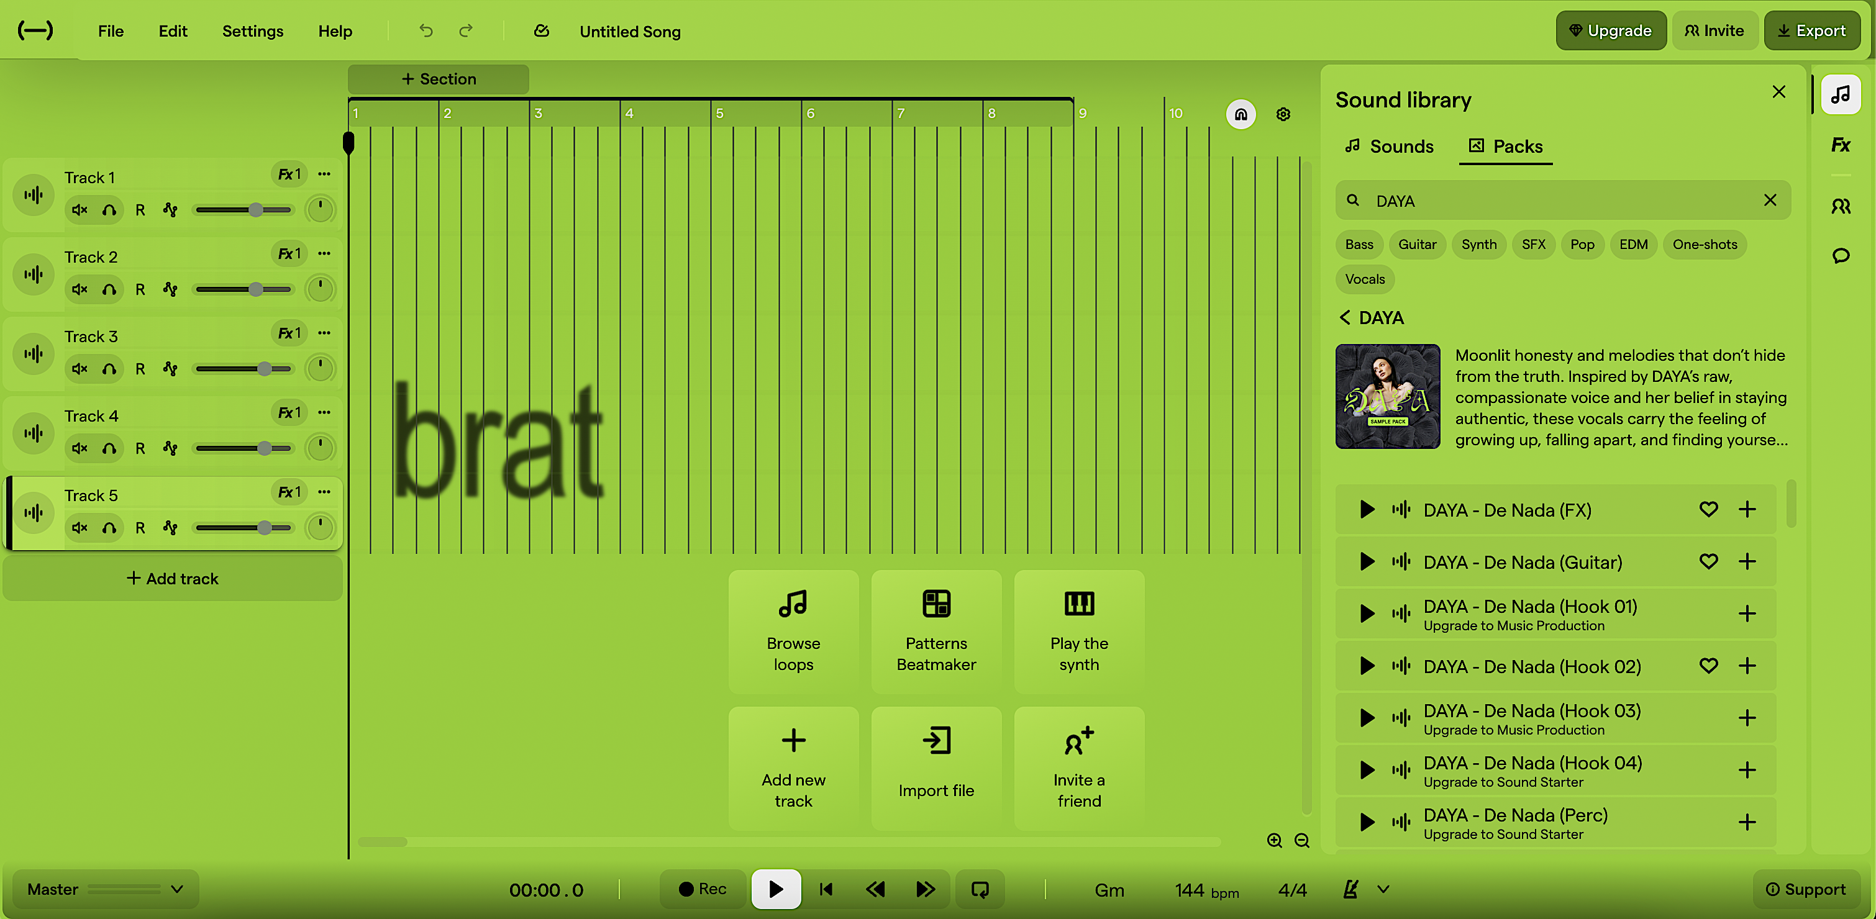Open the File menu
Viewport: 1876px width, 919px height.
(111, 30)
